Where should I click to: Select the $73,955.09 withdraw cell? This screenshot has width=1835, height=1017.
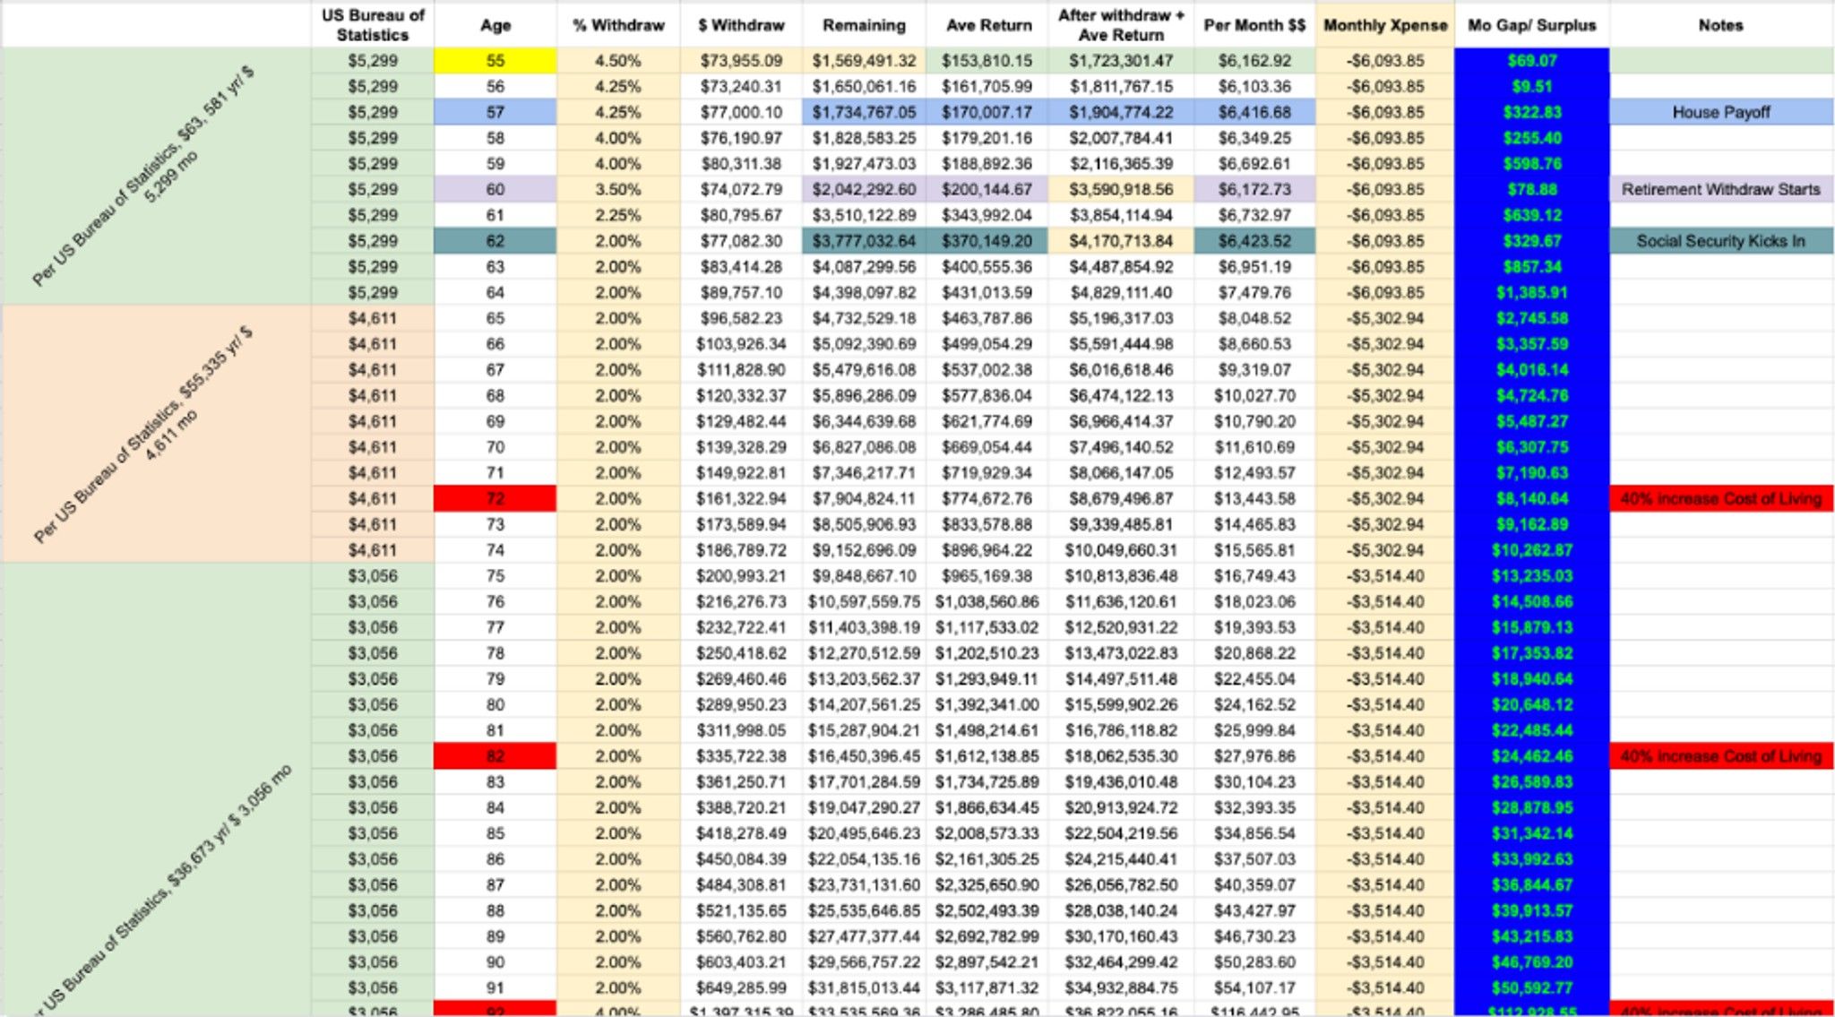click(x=740, y=61)
